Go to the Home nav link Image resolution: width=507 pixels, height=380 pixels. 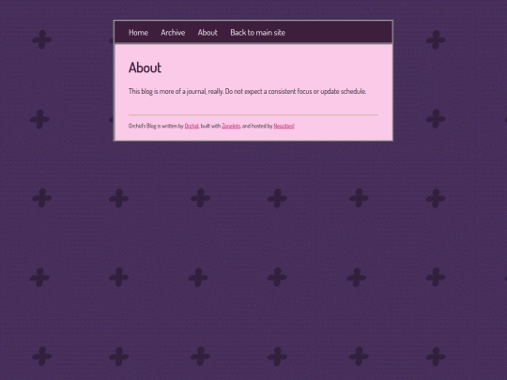(x=138, y=32)
